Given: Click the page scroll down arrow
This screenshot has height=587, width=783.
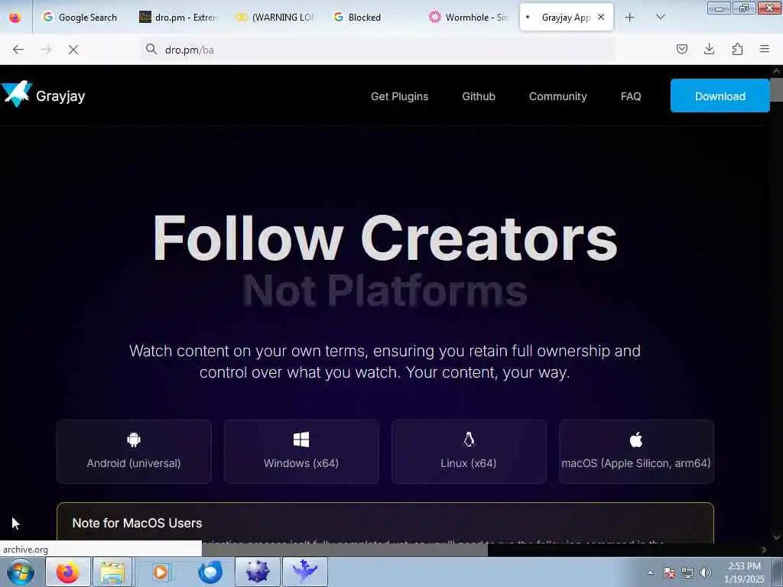Looking at the screenshot, I should pos(777,537).
